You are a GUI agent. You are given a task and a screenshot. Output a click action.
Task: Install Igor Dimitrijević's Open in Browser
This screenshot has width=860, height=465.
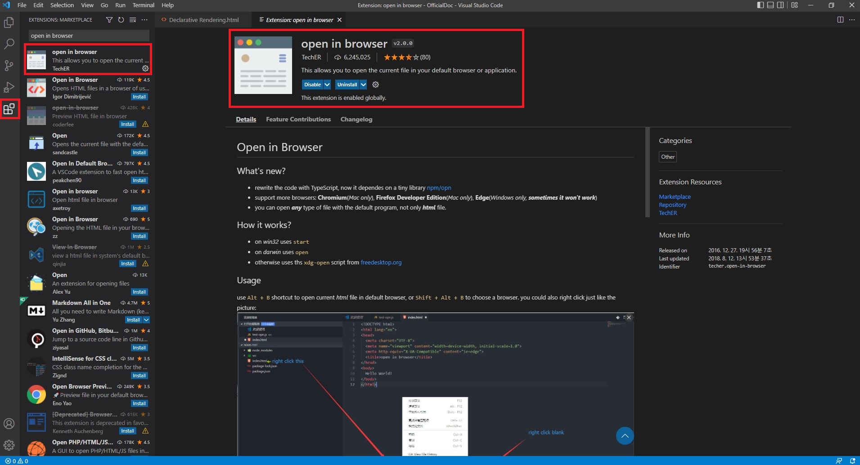click(140, 97)
